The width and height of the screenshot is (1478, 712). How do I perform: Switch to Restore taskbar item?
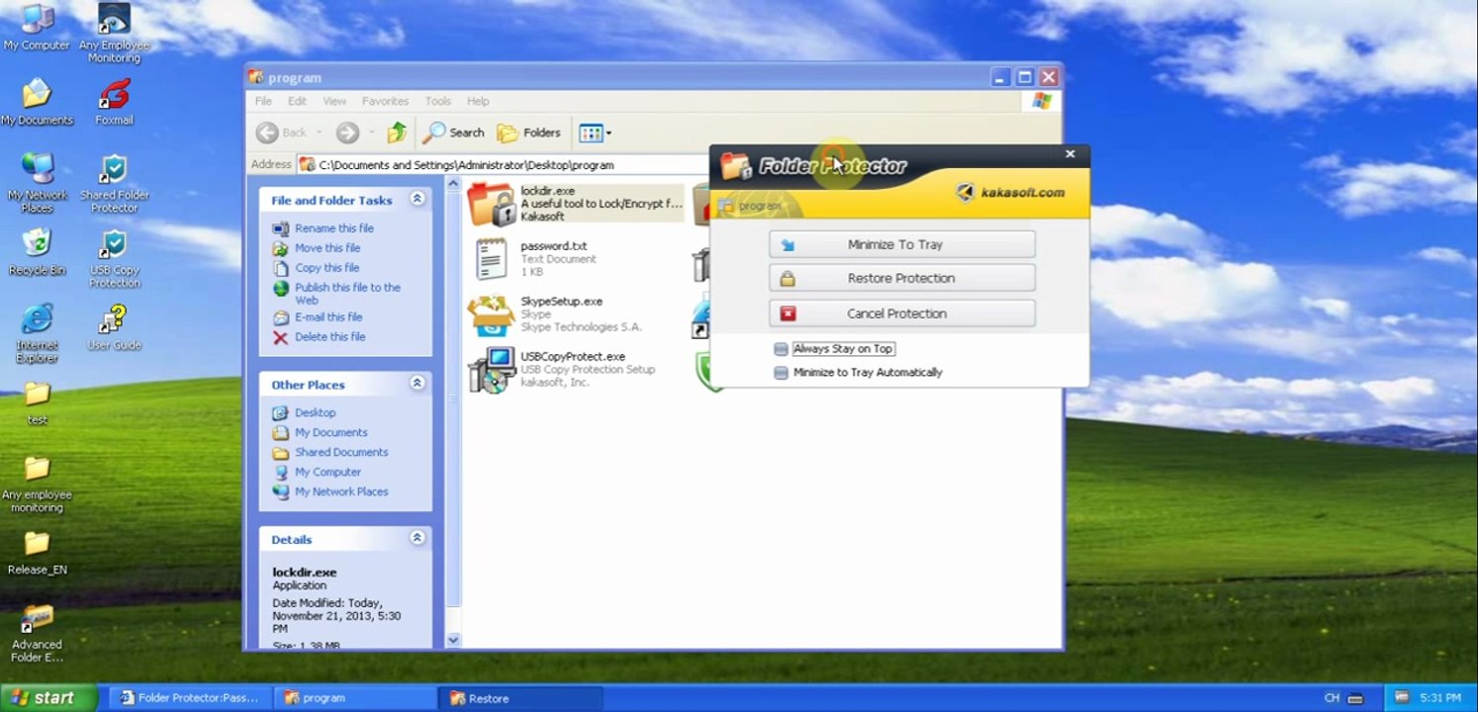[x=519, y=698]
